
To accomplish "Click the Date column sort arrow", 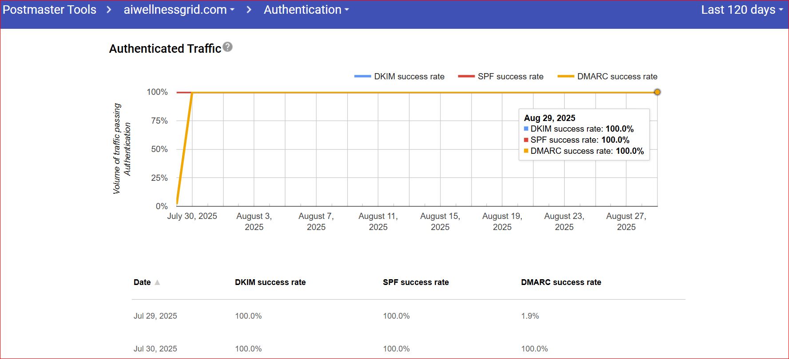I will pos(157,282).
